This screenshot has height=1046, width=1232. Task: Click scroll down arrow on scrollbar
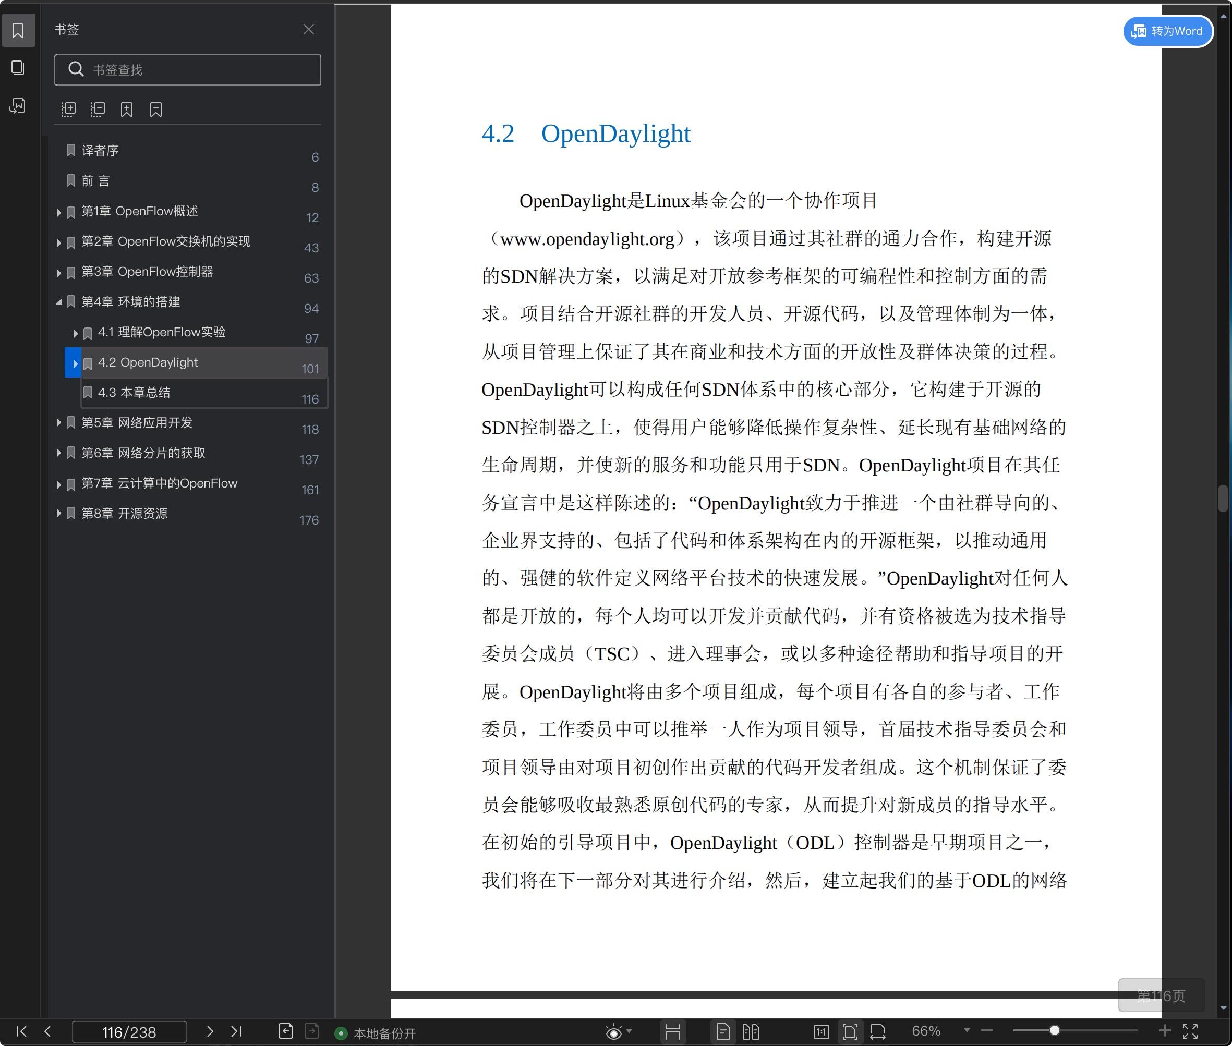click(x=1223, y=1008)
